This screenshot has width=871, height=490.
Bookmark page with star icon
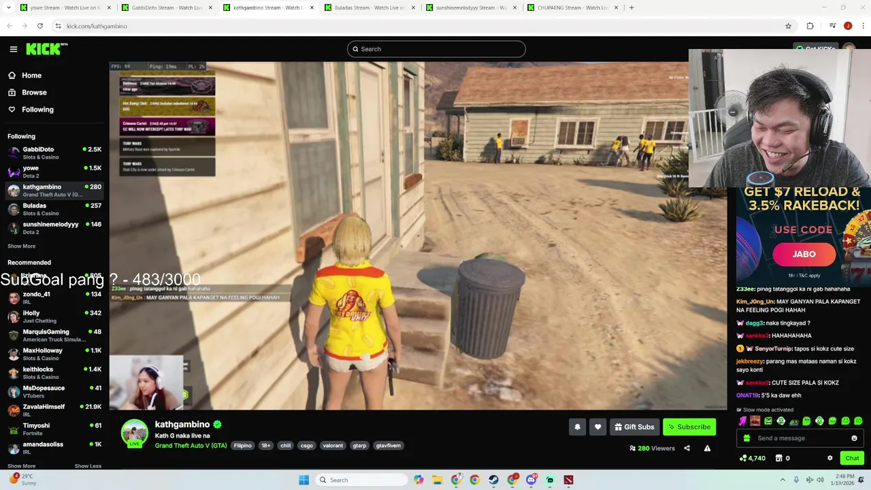coord(788,26)
